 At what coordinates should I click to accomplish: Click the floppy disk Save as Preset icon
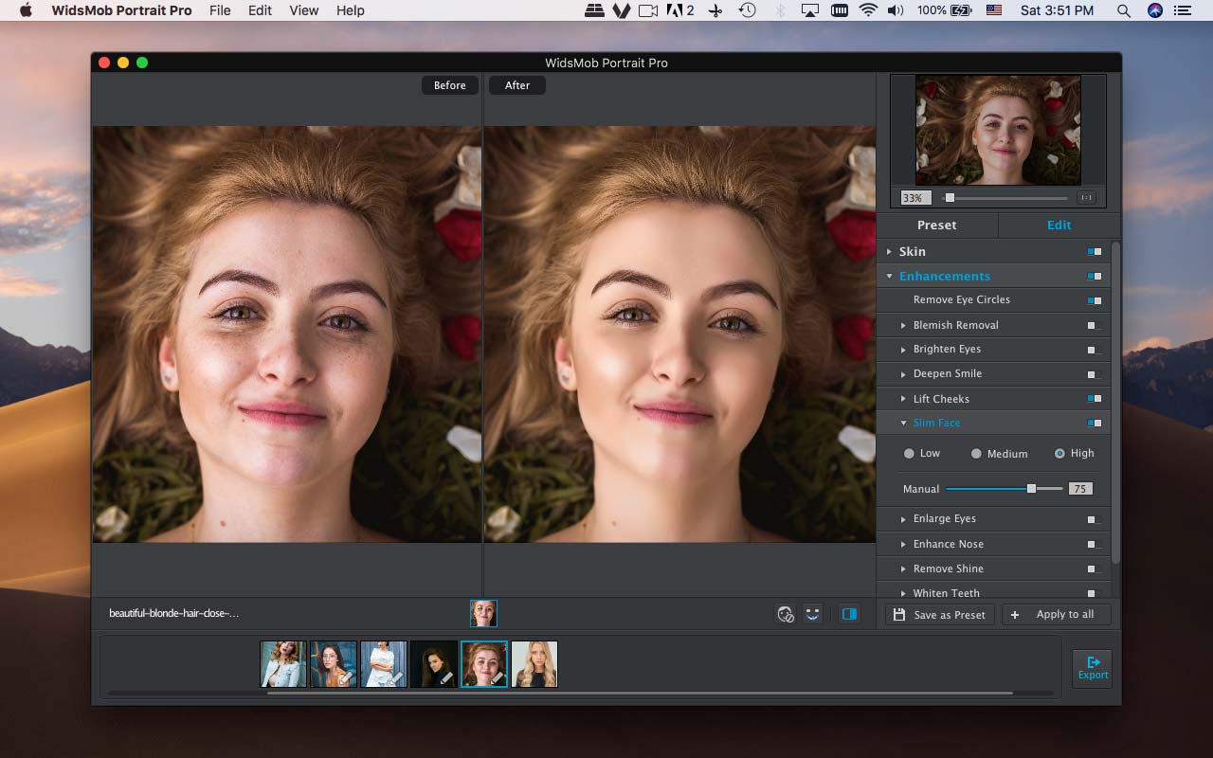(898, 615)
